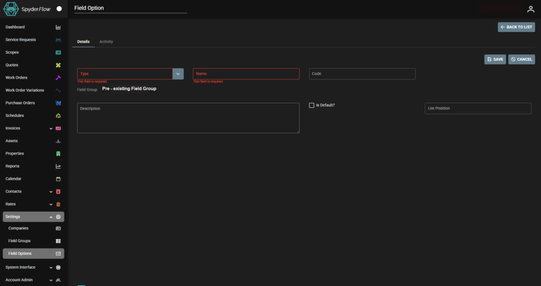541x286 pixels.
Task: Open the Type dropdown arrow
Action: click(178, 74)
